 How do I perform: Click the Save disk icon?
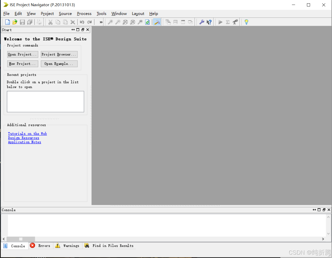22,22
